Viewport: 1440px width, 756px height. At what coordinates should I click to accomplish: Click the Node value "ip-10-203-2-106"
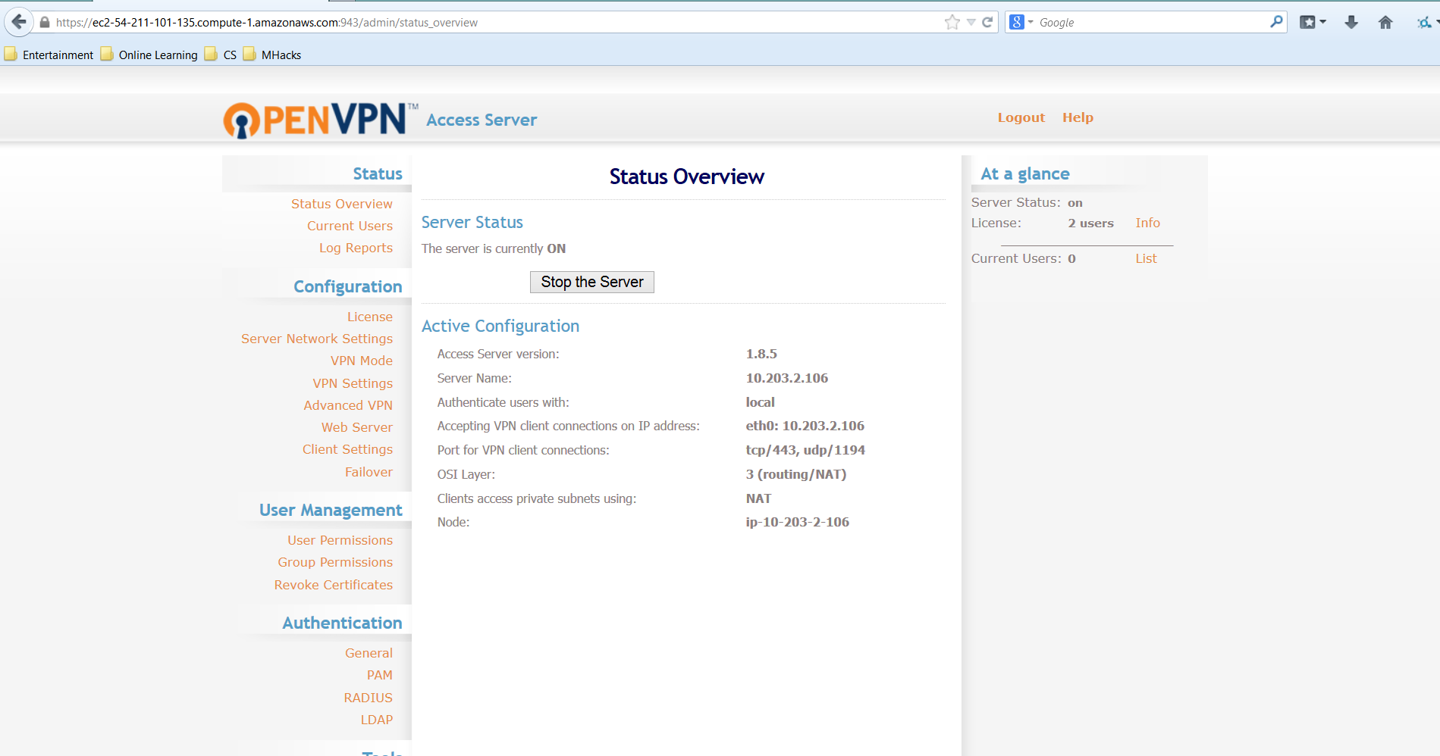(x=798, y=522)
